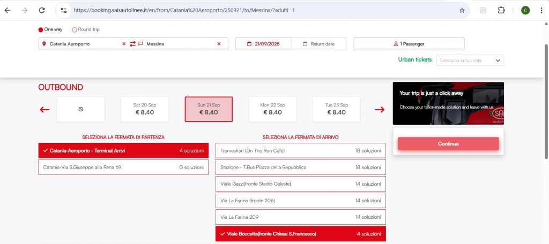Open browser extensions puzzle icon
The height and width of the screenshot is (244, 549).
(501, 10)
